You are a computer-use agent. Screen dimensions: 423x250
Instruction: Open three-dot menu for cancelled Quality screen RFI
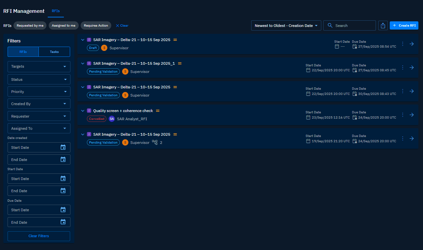(403, 115)
